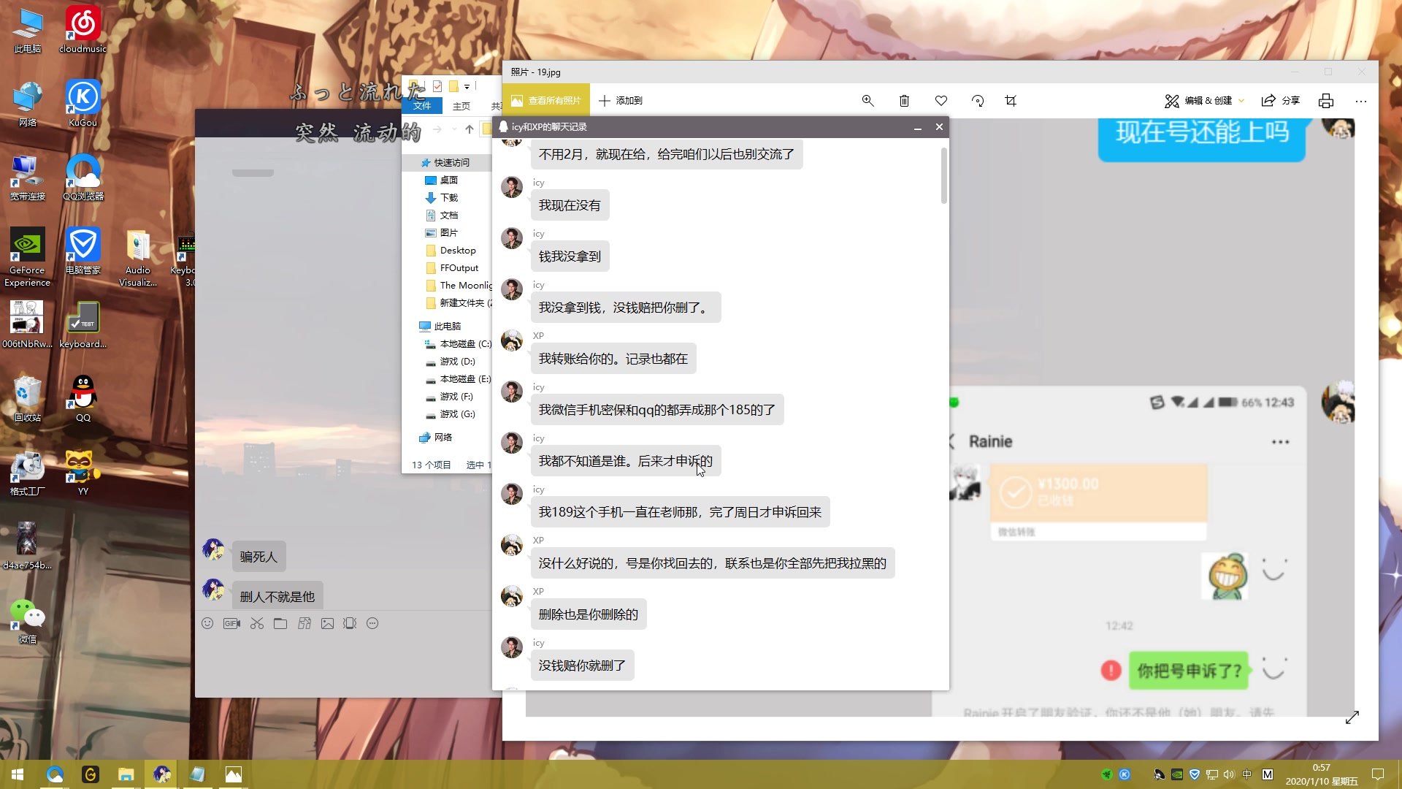Screen dimensions: 1402x789
Task: Click the window shake icon in chat toolbar
Action: (x=350, y=623)
